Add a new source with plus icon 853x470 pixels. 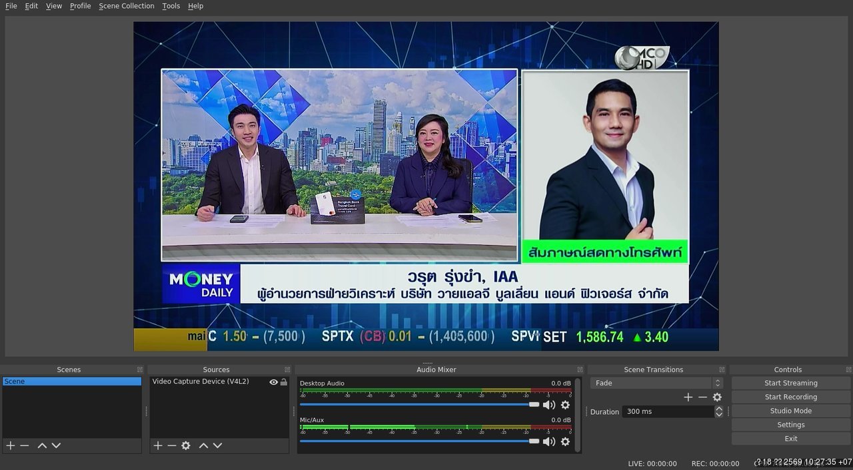point(158,445)
